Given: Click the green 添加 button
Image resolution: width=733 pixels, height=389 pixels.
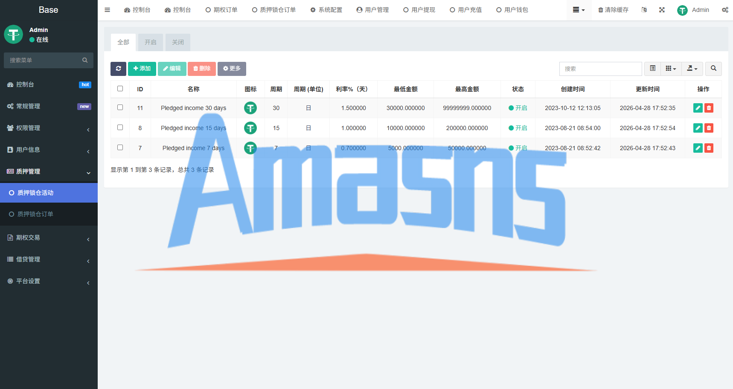Looking at the screenshot, I should (142, 69).
